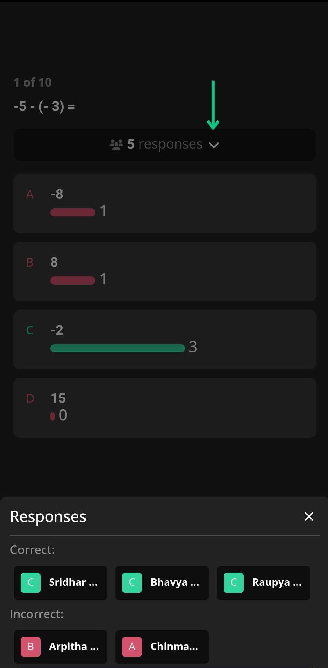This screenshot has height=668, width=328.
Task: Expand the 5 responses chevron
Action: pos(214,145)
